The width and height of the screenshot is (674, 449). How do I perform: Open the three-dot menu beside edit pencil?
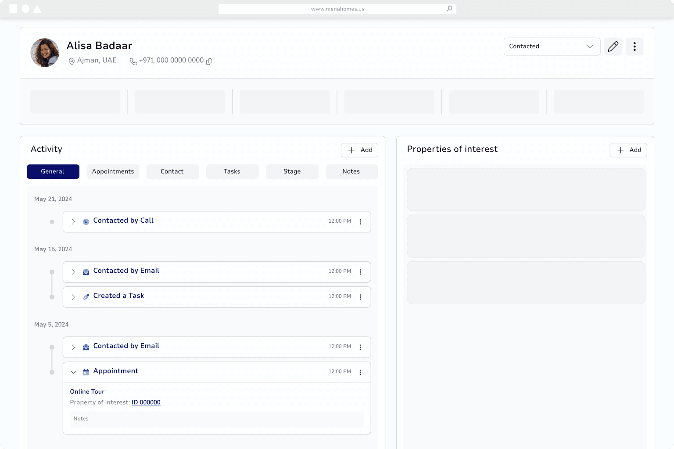[634, 46]
